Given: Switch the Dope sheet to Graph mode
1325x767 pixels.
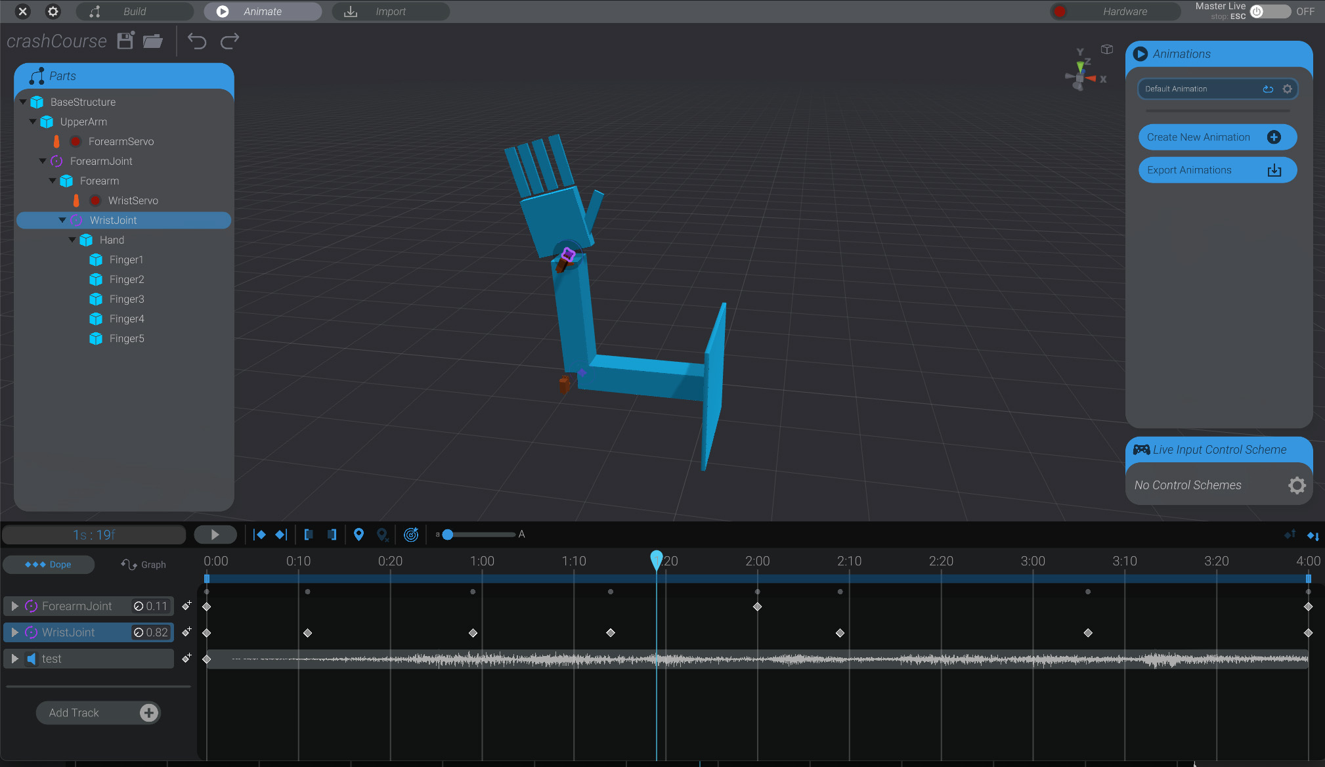Looking at the screenshot, I should tap(142, 564).
